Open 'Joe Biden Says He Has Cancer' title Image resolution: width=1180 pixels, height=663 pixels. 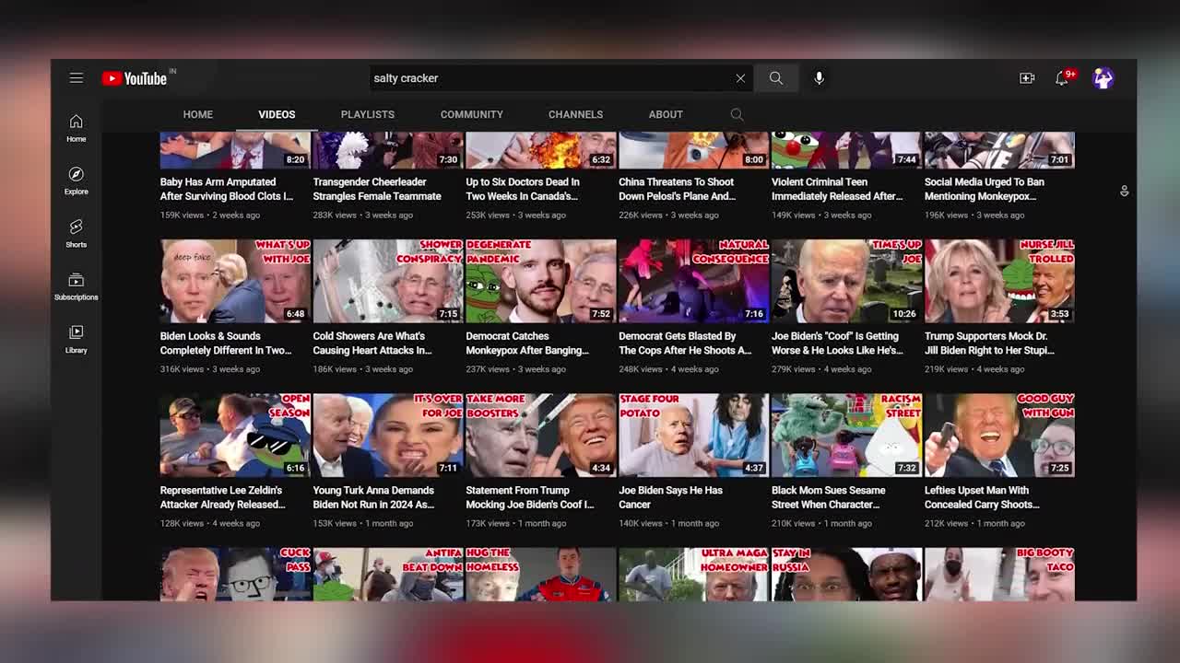point(671,497)
